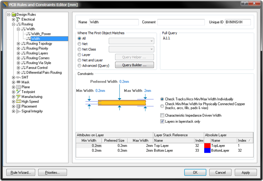Collapse the Routing tree node
Screen dimensions: 263x181
(x=14, y=24)
